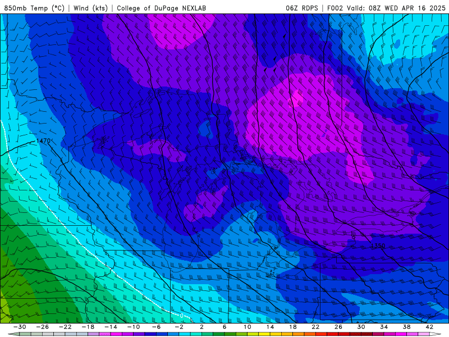Click the "06Z RDPS" model run label

[302, 8]
